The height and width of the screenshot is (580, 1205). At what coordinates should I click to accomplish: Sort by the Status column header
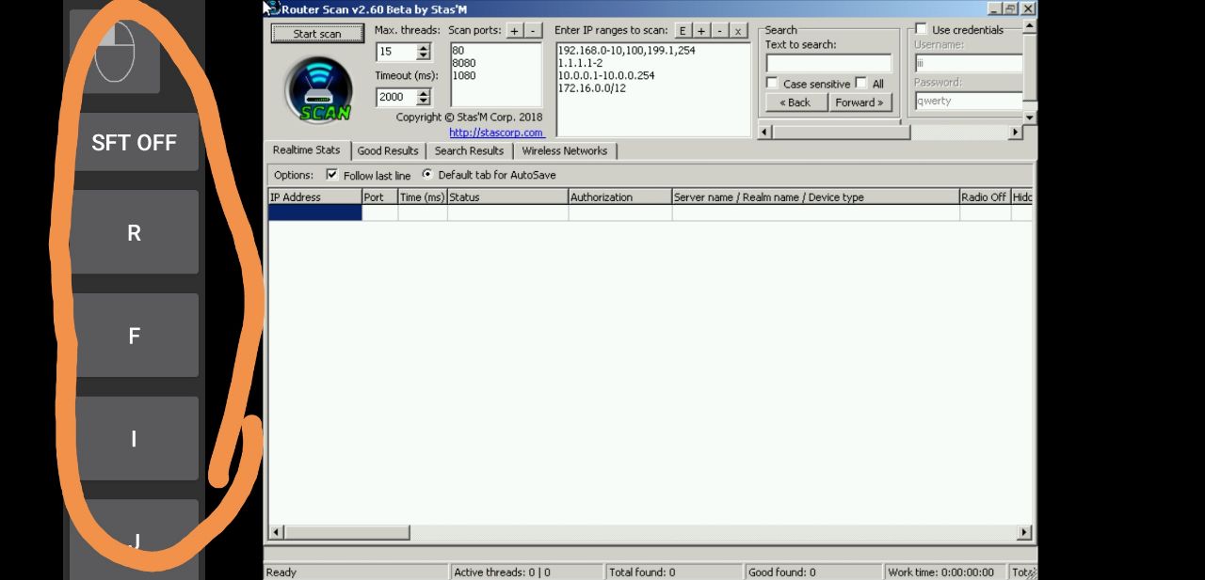click(x=507, y=197)
